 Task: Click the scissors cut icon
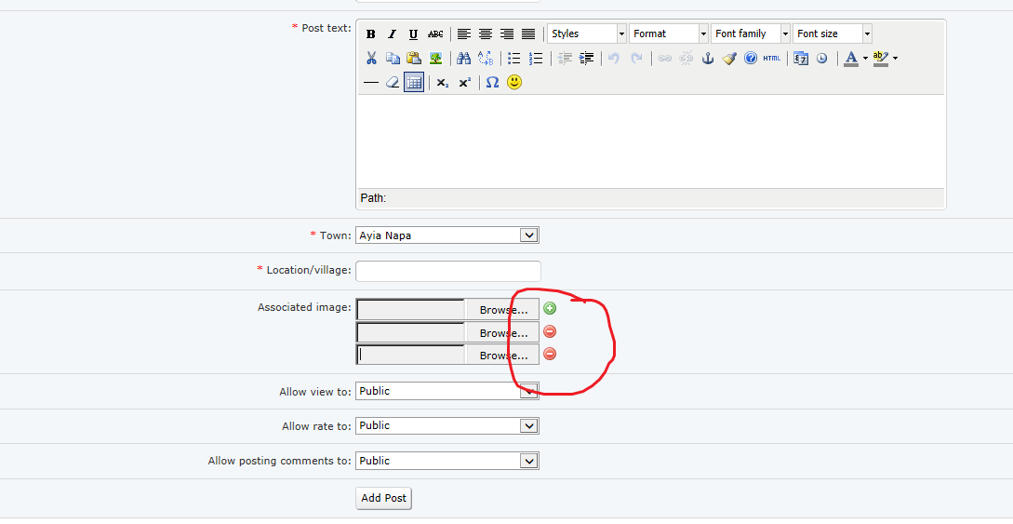pos(371,59)
